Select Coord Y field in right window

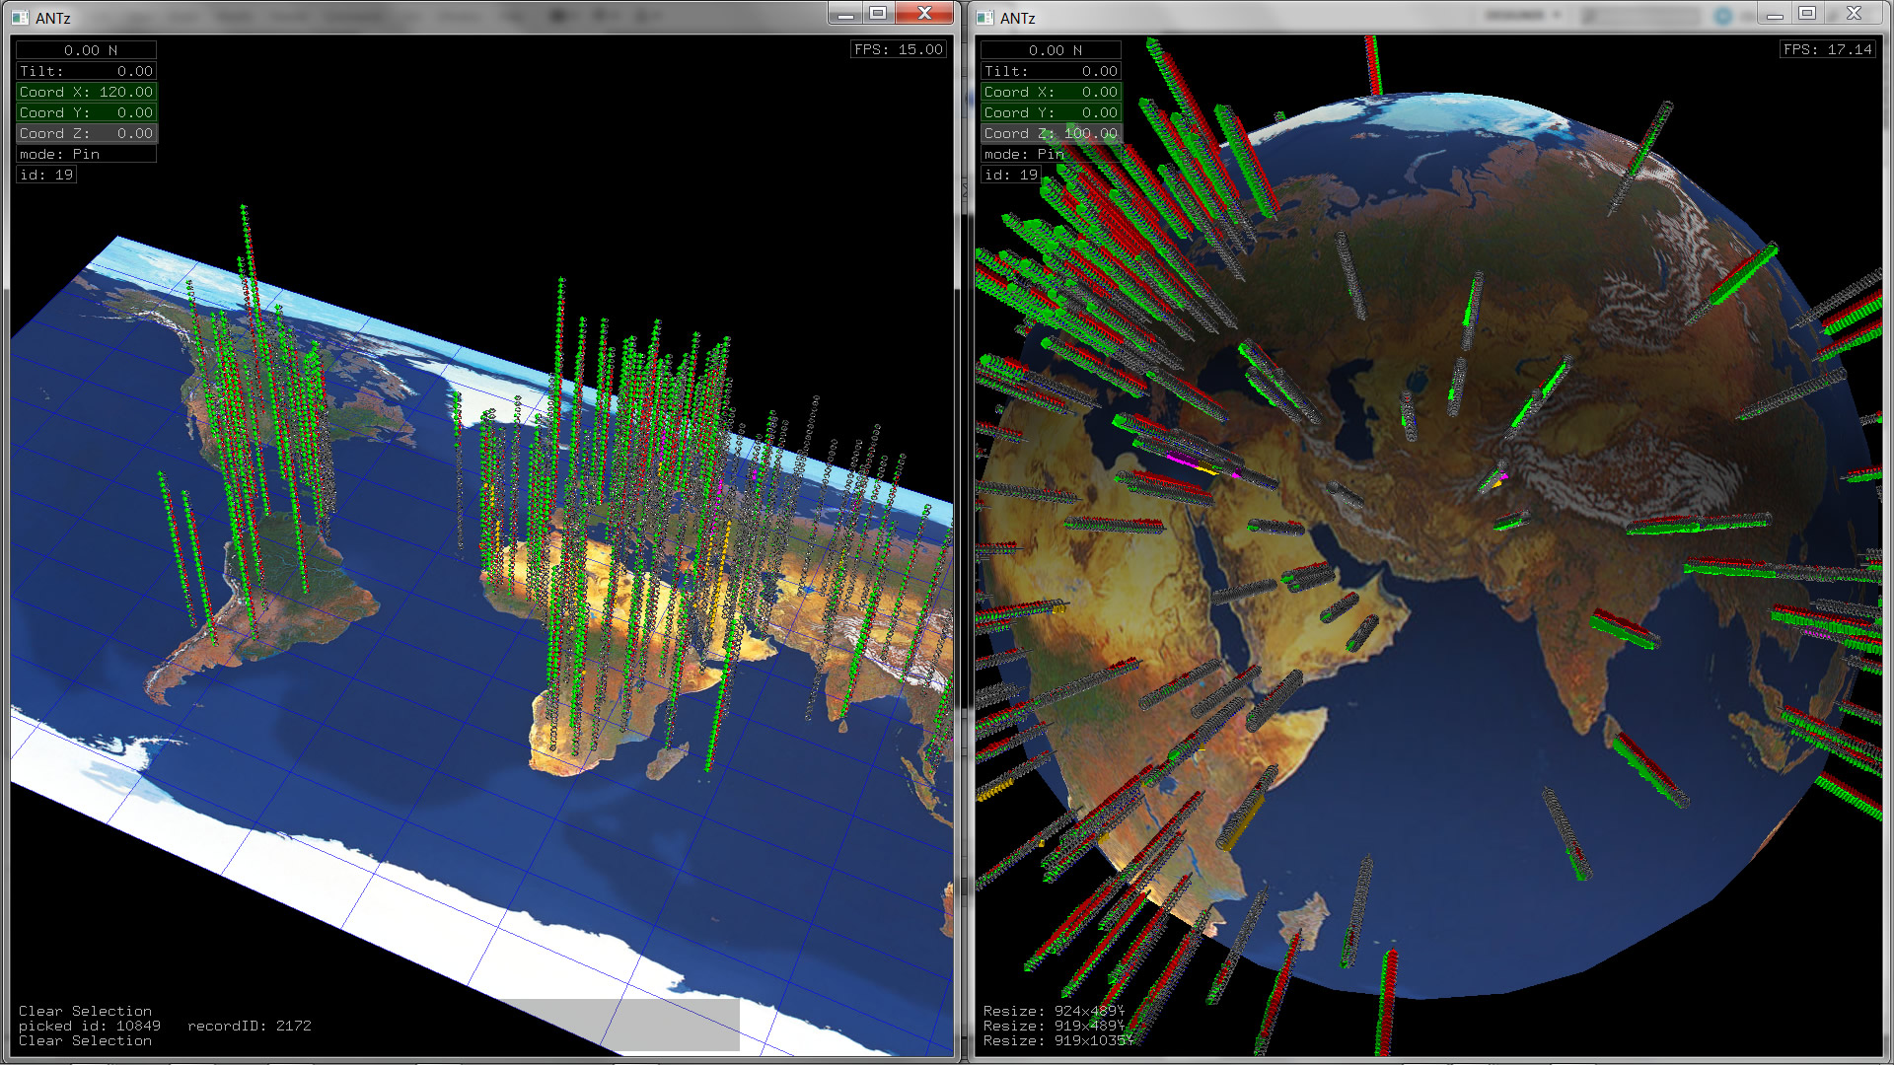[x=1051, y=112]
